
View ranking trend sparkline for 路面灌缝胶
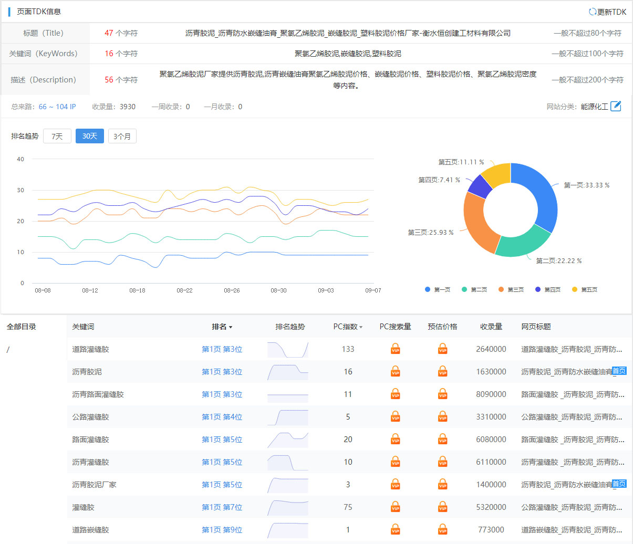[x=287, y=440]
